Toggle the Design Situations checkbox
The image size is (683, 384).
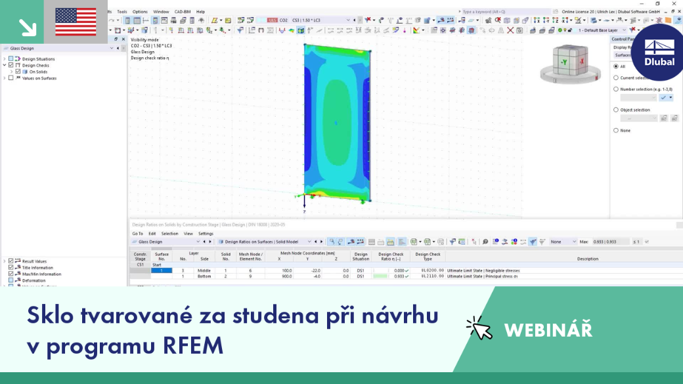[11, 58]
